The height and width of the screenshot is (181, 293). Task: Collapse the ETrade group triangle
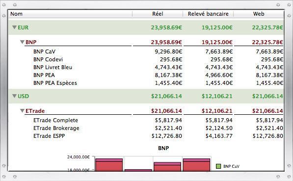(22, 111)
